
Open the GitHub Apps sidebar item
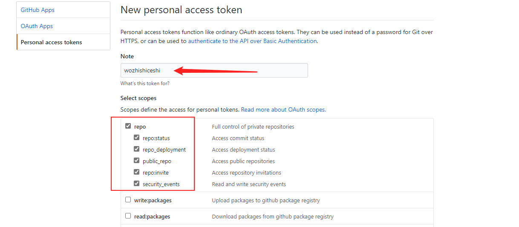[x=37, y=10]
